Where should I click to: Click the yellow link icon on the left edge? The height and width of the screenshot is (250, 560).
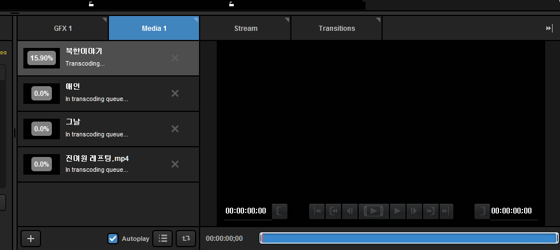[3, 53]
